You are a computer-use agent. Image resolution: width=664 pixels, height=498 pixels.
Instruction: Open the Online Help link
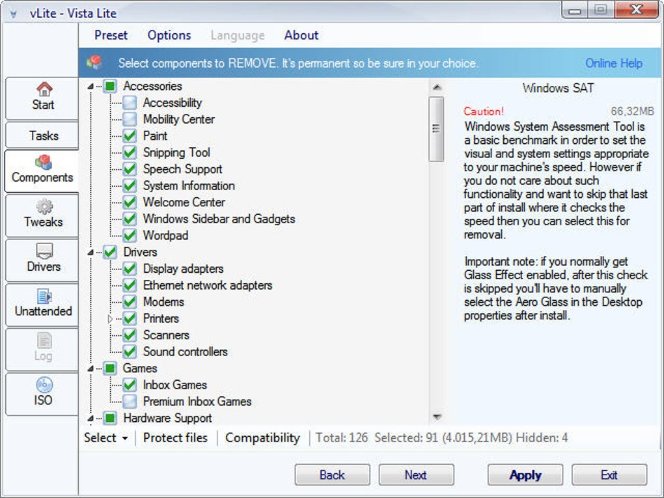tap(614, 63)
